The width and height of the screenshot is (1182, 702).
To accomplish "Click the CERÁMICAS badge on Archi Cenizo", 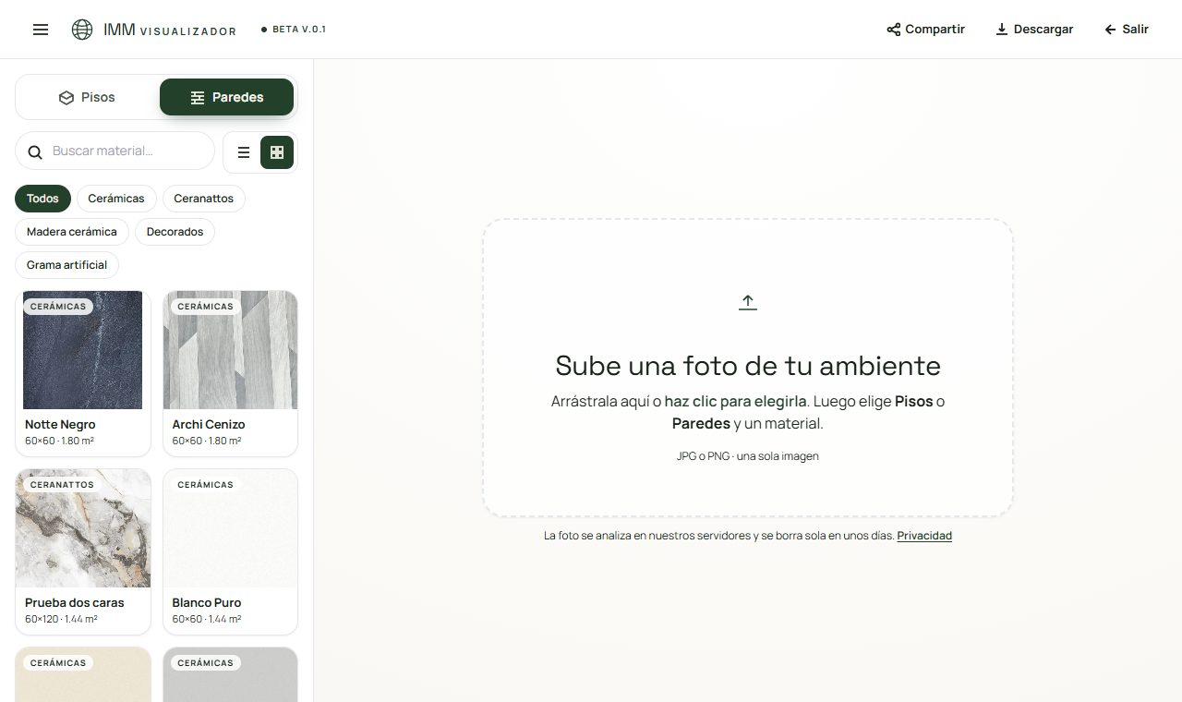I will click(205, 307).
